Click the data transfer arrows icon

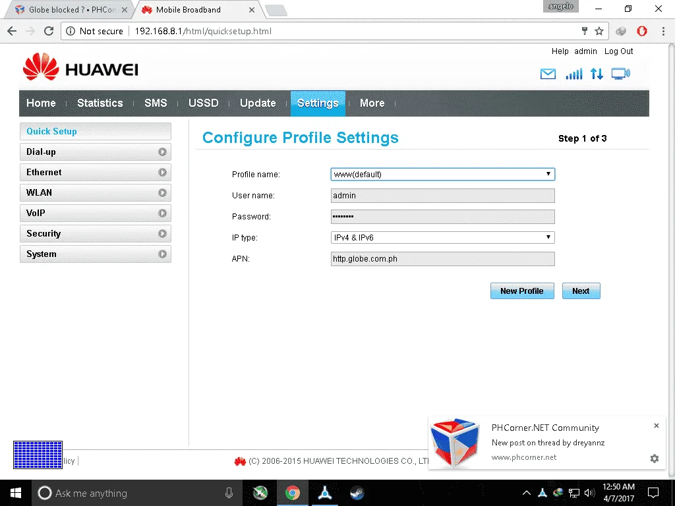coord(597,74)
